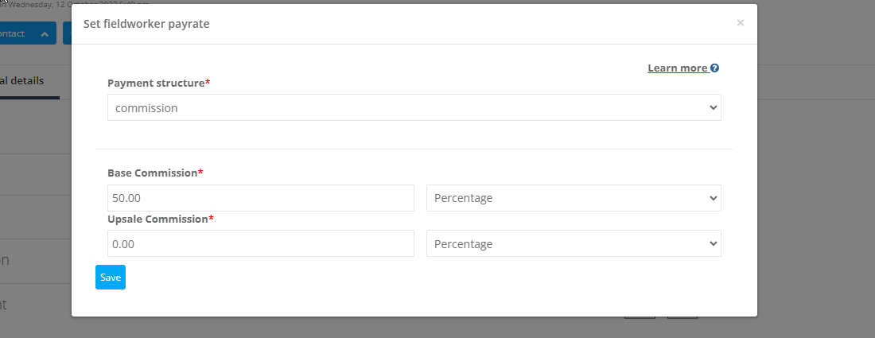Image resolution: width=875 pixels, height=338 pixels.
Task: Click the chevron on the Contact button
Action: tap(45, 34)
